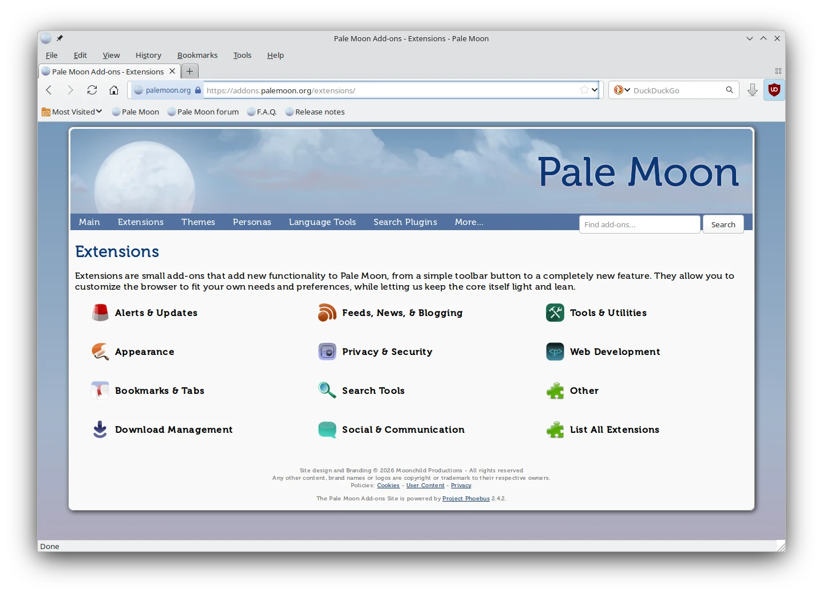
Task: Open the Privacy & Security category text link
Action: (x=387, y=352)
